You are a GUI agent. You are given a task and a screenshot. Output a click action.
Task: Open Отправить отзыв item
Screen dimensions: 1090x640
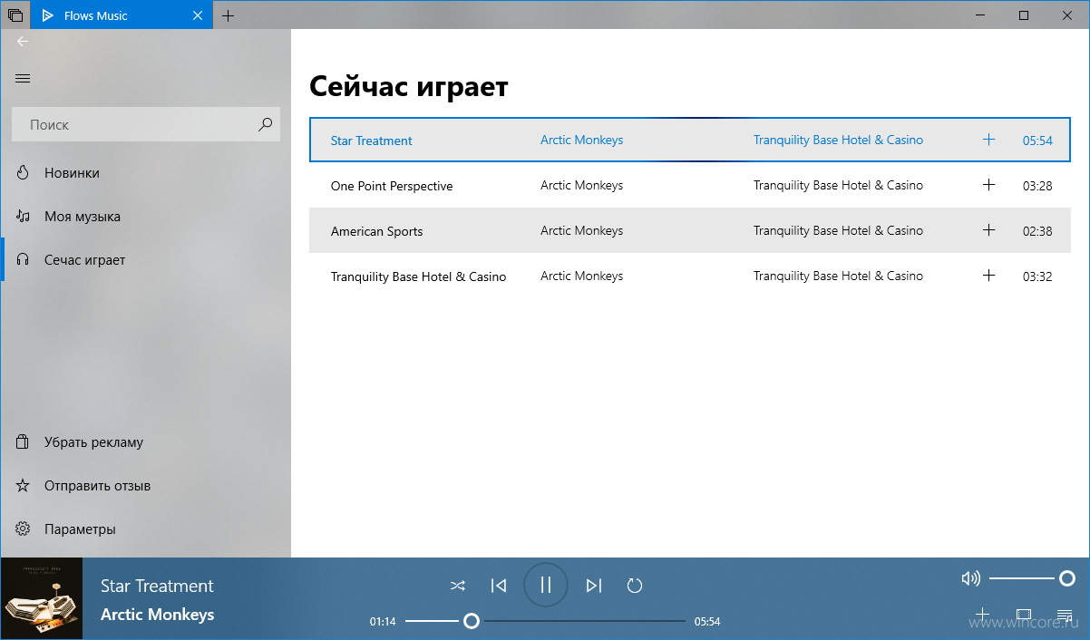click(x=145, y=486)
